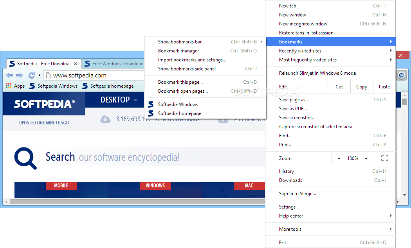Click the SOFTPEDIA logo on page
Viewport: 411px width, 248px height.
pyautogui.click(x=44, y=104)
